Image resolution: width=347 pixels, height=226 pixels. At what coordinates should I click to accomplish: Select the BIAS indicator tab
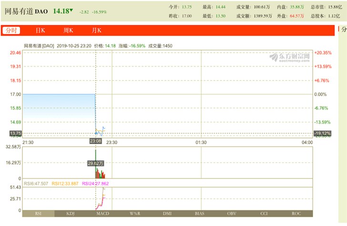[199, 214]
